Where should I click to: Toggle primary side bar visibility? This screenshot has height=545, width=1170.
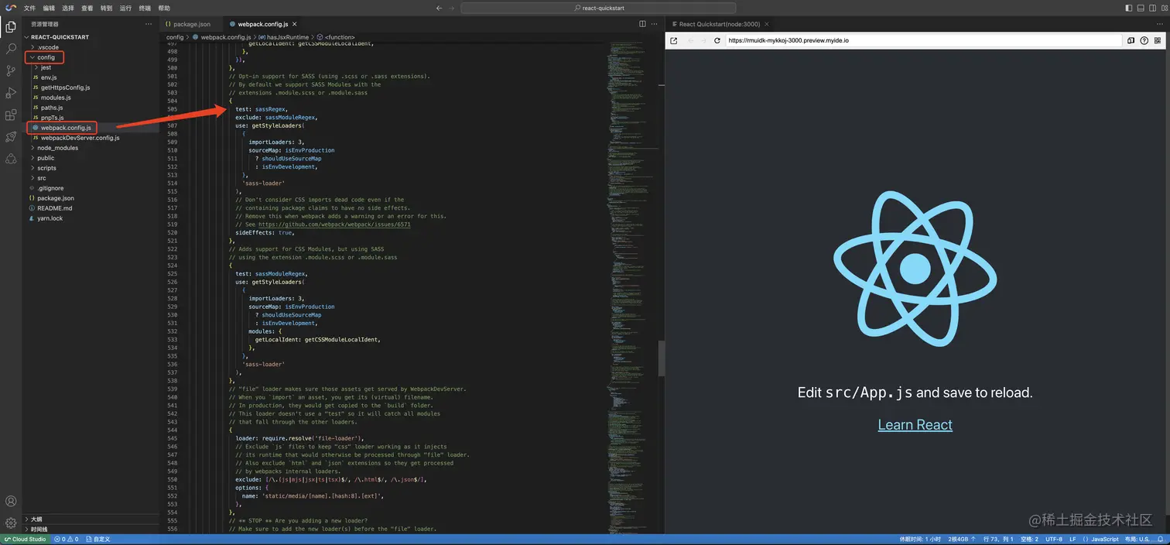1127,8
